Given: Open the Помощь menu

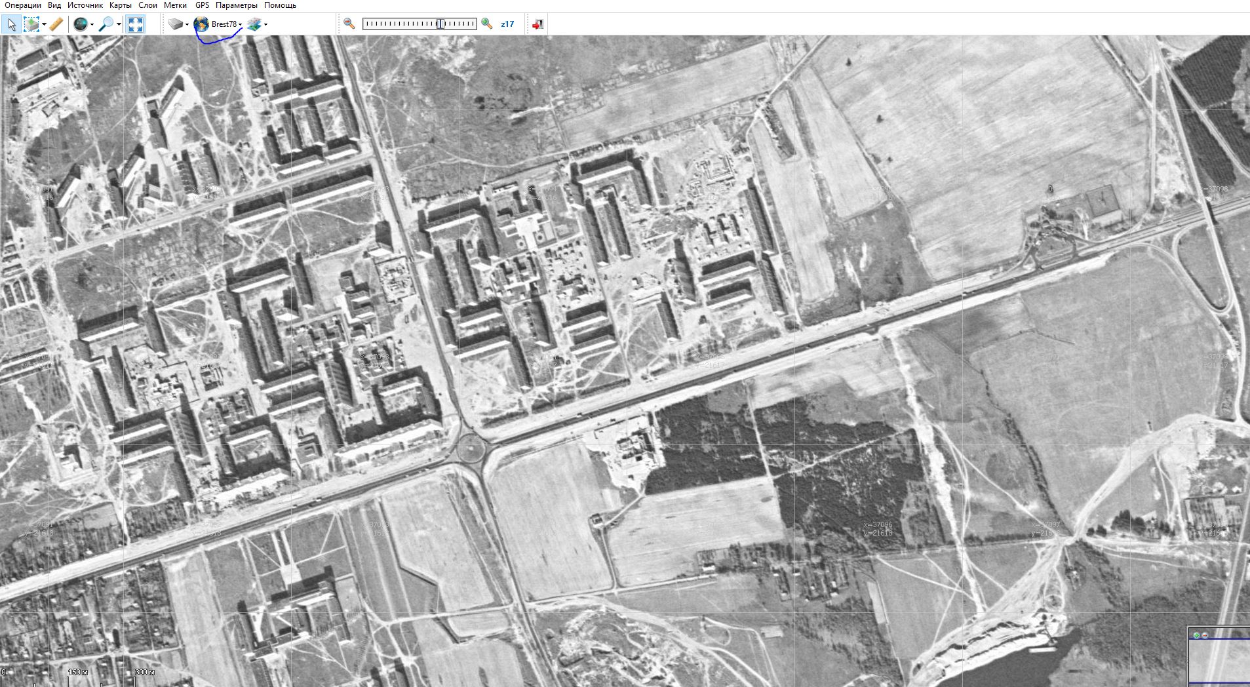Looking at the screenshot, I should pyautogui.click(x=280, y=5).
